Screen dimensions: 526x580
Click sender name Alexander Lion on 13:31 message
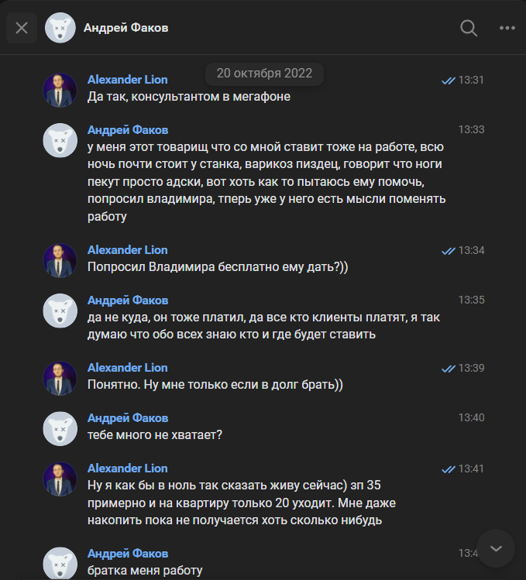coord(127,80)
